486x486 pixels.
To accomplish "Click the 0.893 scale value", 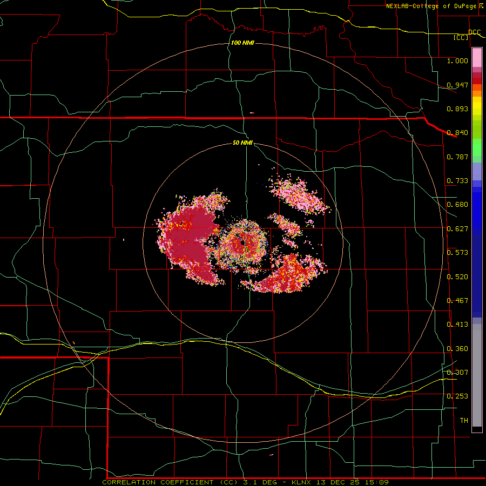I will [x=457, y=109].
